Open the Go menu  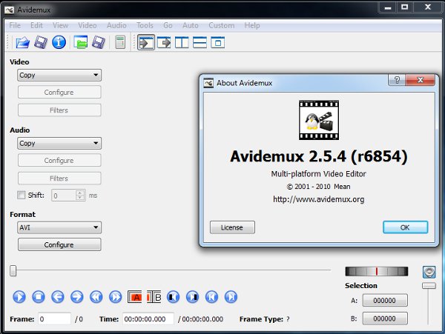click(x=168, y=25)
